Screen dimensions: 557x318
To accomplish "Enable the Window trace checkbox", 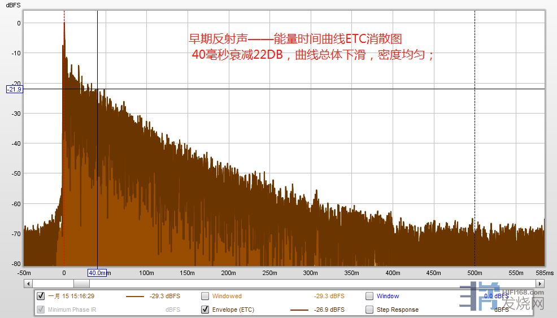I will click(369, 296).
